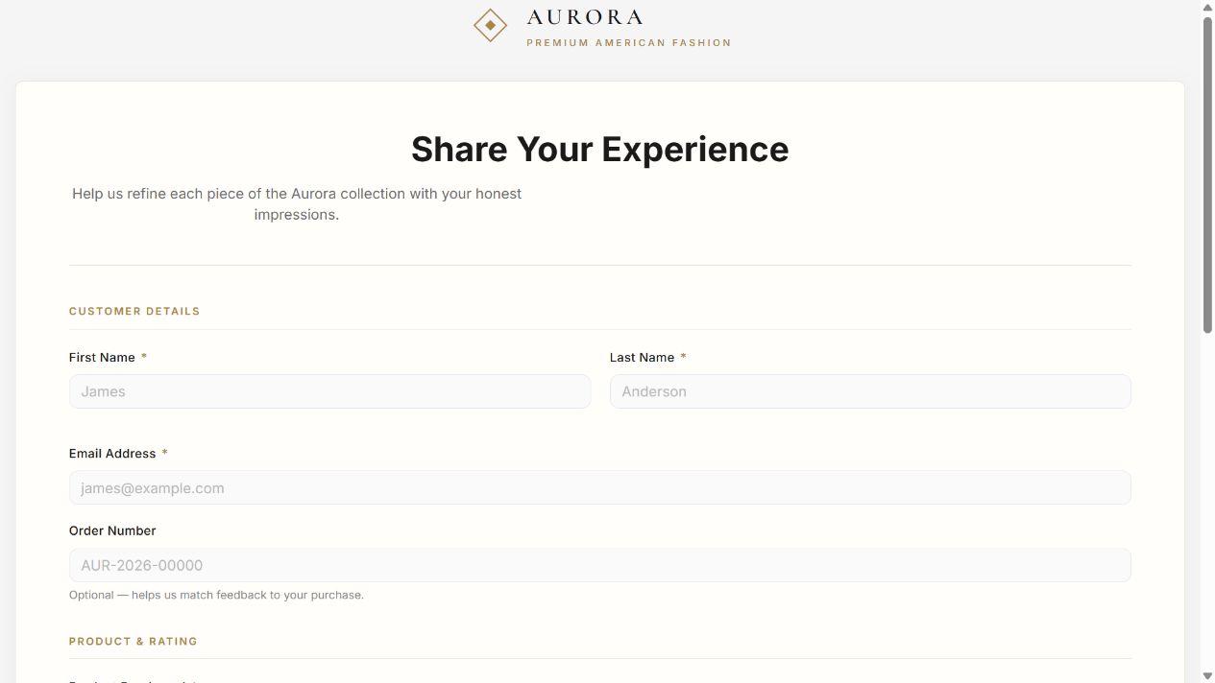Click the Premium American Fashion tagline
This screenshot has width=1215, height=683.
[x=629, y=43]
